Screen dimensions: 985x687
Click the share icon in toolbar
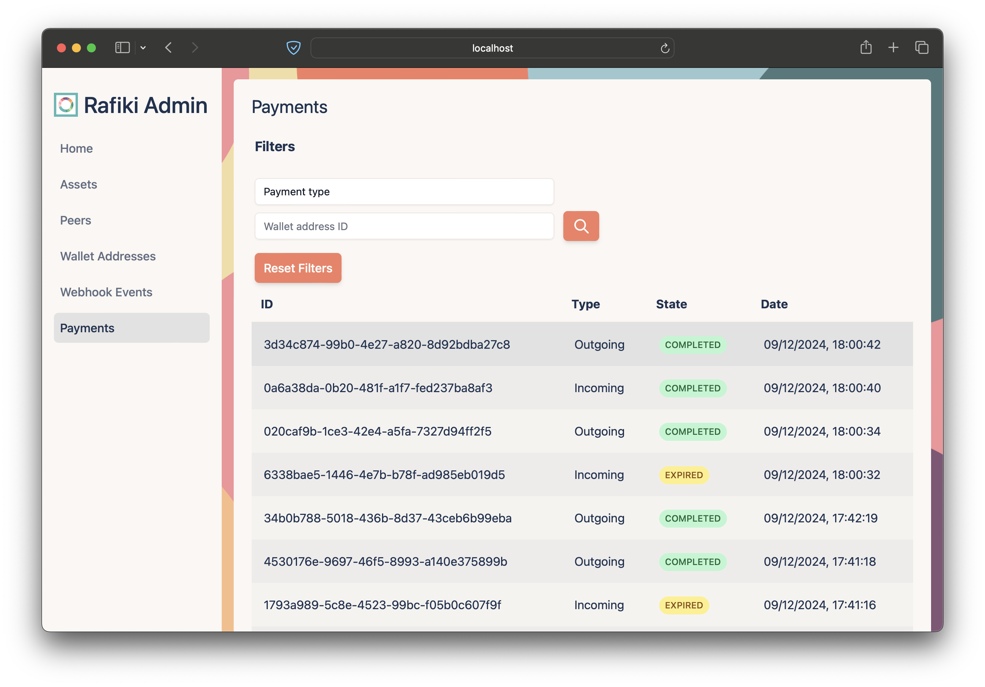coord(866,47)
